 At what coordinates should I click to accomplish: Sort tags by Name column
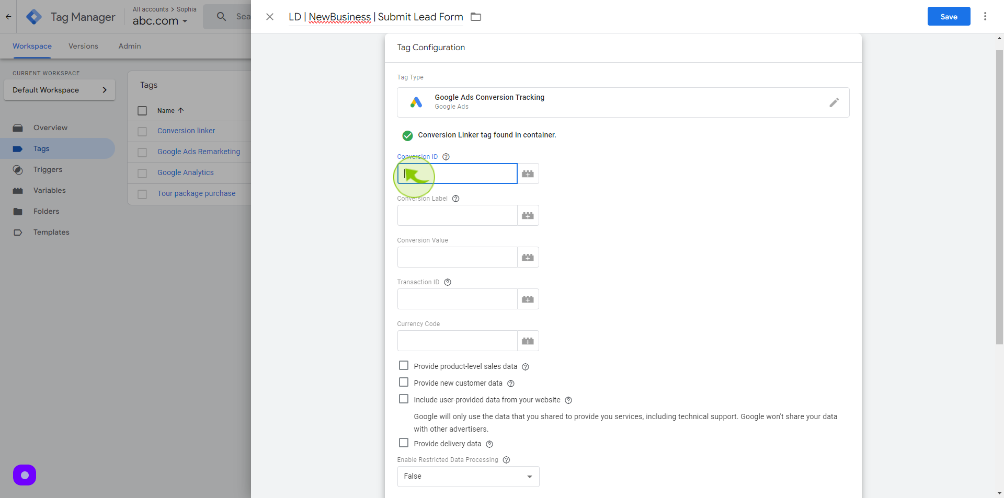pyautogui.click(x=170, y=111)
